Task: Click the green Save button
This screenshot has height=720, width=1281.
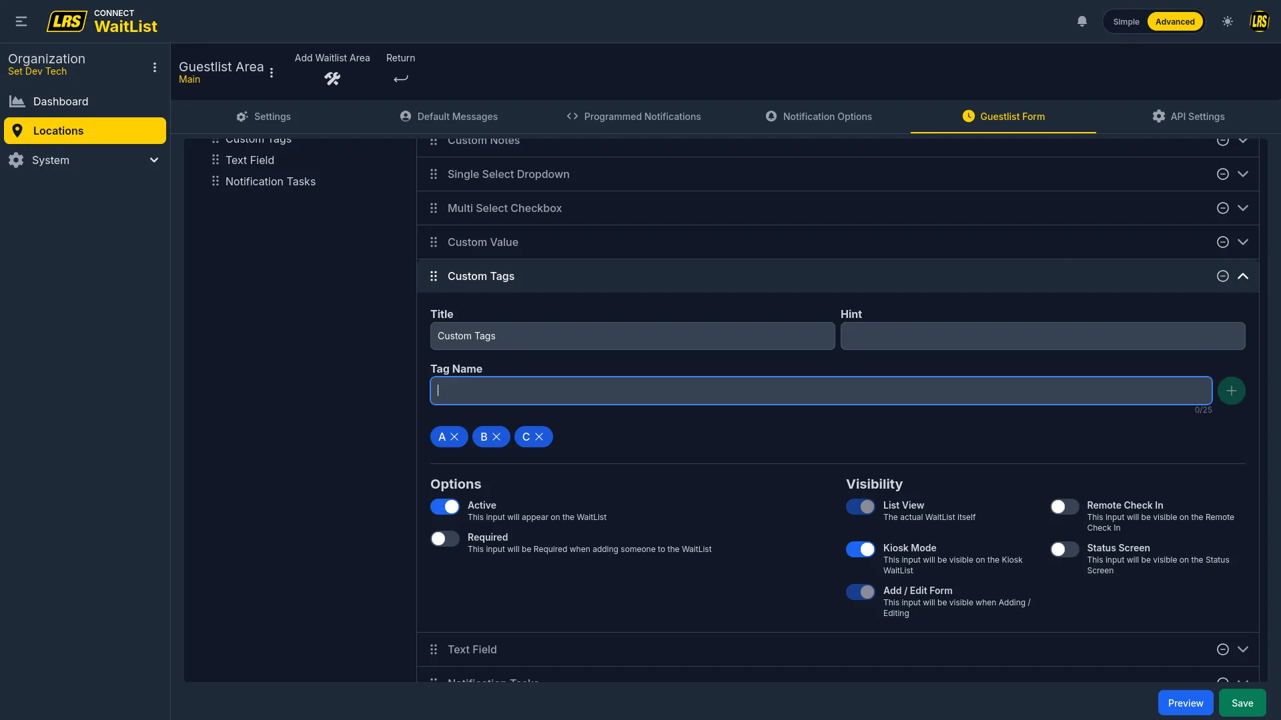Action: [x=1242, y=703]
